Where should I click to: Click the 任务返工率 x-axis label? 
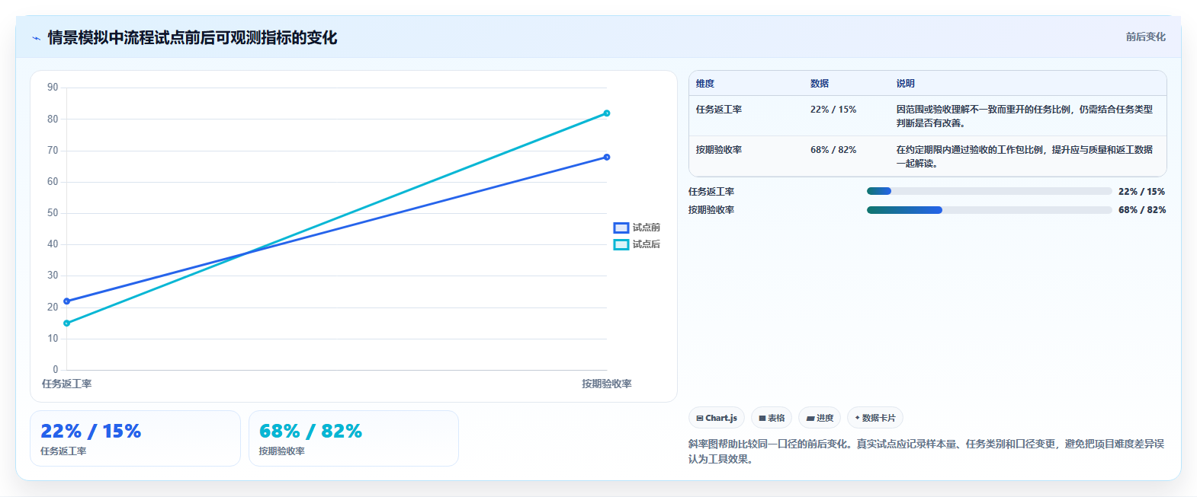67,384
